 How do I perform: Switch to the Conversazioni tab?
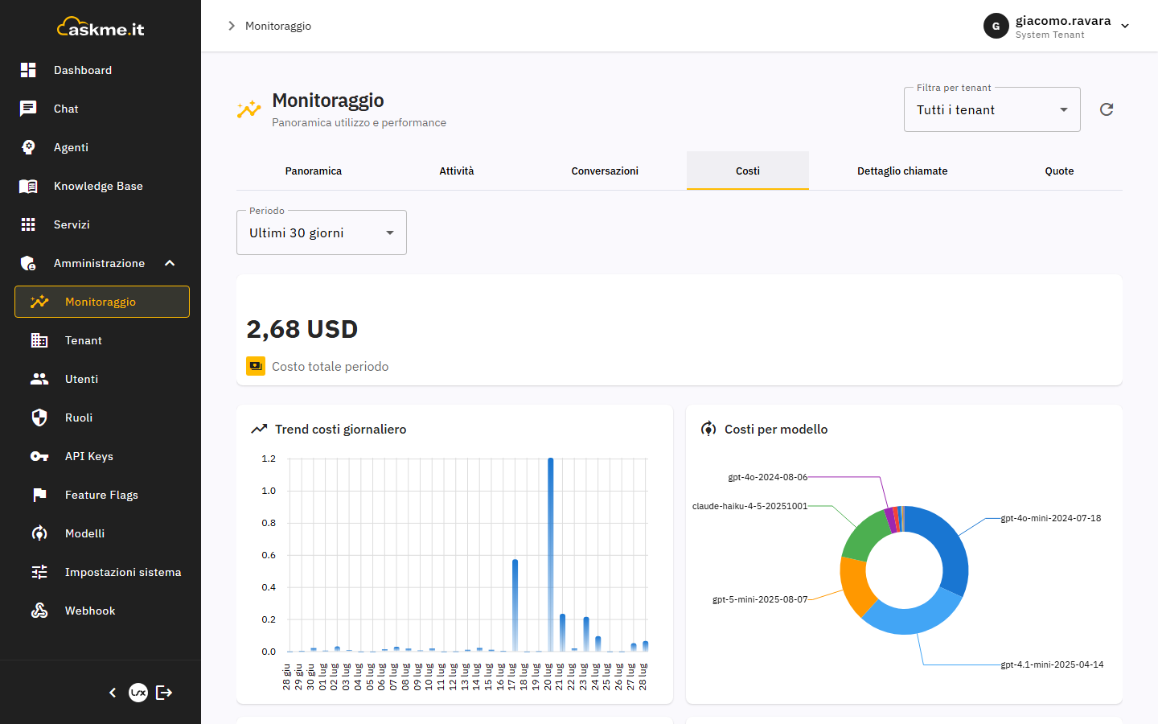[605, 171]
